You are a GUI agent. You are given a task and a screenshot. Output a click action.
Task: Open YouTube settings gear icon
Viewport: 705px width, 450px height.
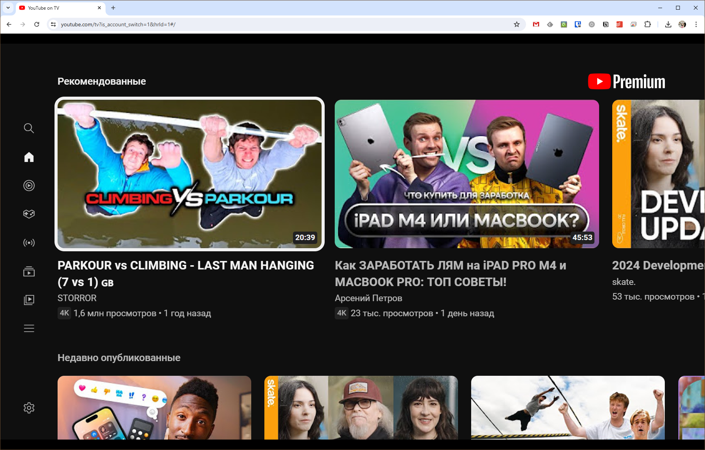(x=29, y=408)
